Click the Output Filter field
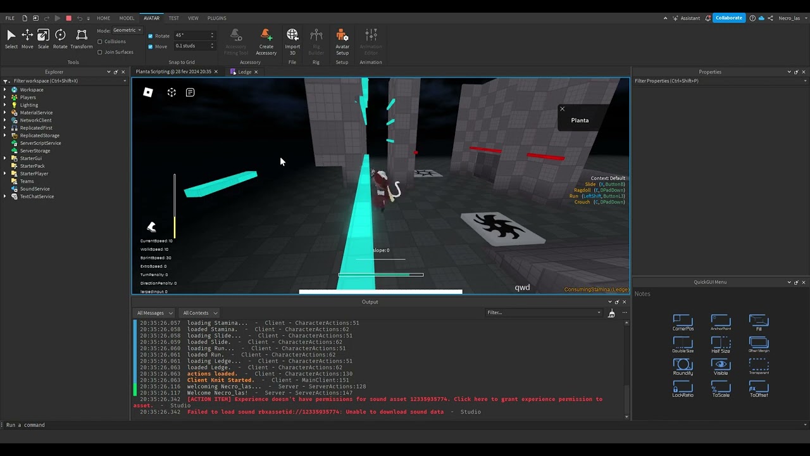The height and width of the screenshot is (456, 810). (x=544, y=313)
